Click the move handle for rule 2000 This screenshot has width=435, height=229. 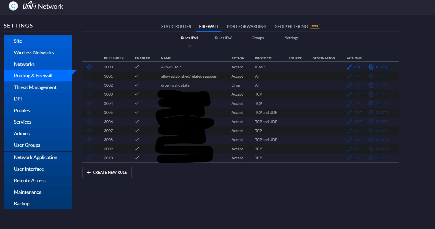(89, 67)
